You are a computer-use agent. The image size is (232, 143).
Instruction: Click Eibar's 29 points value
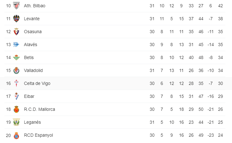(x=220, y=96)
